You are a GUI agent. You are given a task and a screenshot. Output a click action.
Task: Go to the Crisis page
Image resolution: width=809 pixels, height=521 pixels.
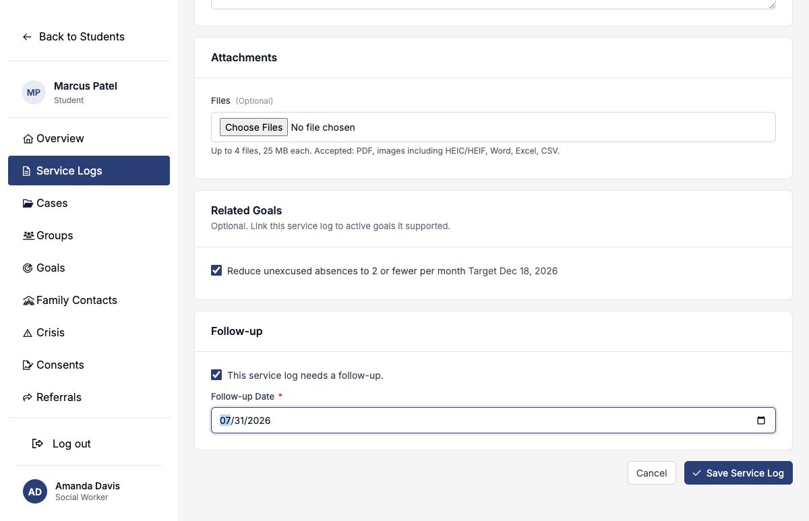pos(89,332)
